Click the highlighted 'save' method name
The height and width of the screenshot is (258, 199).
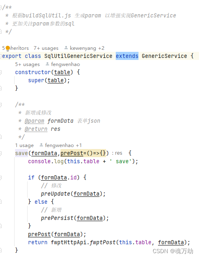(x=22, y=153)
